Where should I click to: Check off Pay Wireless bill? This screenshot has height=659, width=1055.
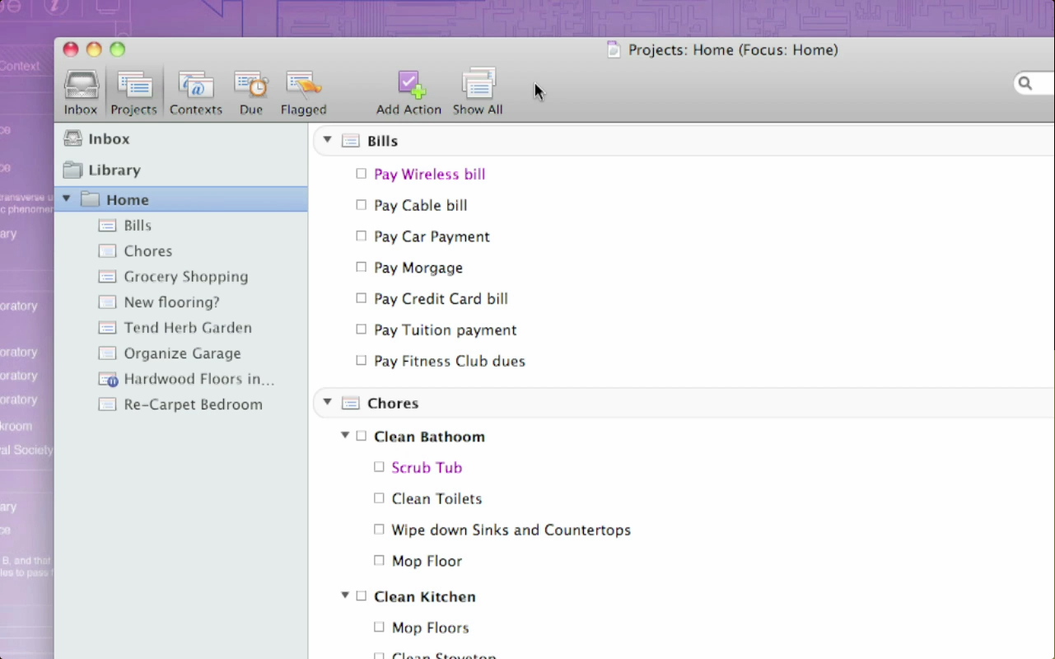[x=361, y=174]
